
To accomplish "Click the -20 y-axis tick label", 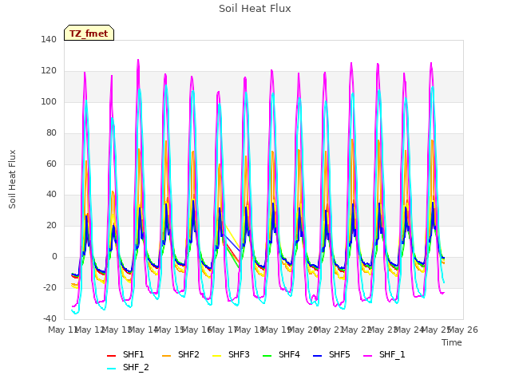I will 50,287.
